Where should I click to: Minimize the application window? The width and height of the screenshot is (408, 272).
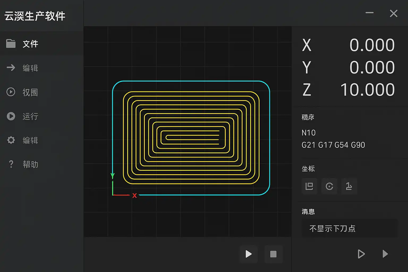(x=369, y=13)
